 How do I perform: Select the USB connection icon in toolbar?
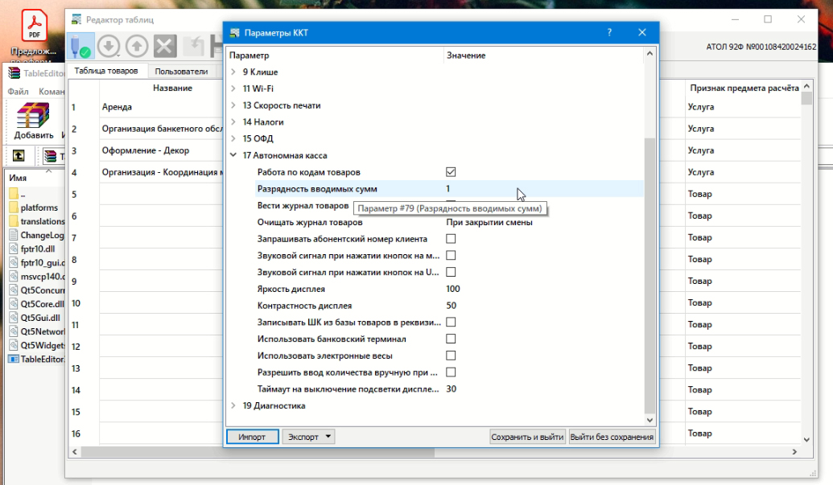click(80, 46)
